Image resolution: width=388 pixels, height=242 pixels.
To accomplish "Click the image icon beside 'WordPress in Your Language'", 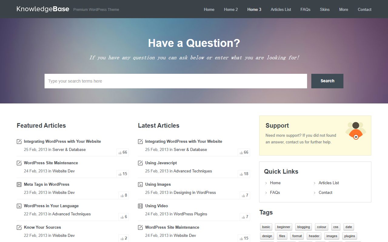I will [19, 206].
